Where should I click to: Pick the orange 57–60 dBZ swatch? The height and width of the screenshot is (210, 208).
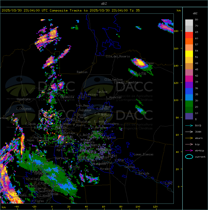[189, 41]
